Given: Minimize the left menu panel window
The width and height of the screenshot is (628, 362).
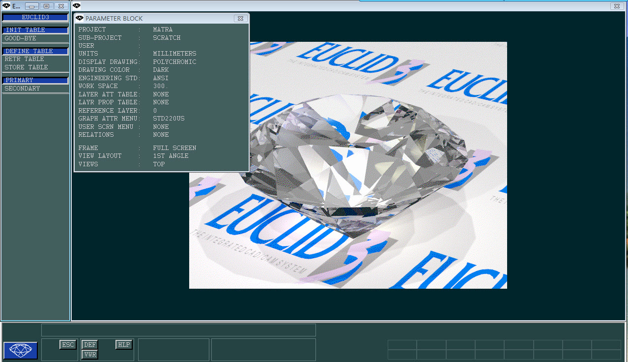Looking at the screenshot, I should point(32,6).
